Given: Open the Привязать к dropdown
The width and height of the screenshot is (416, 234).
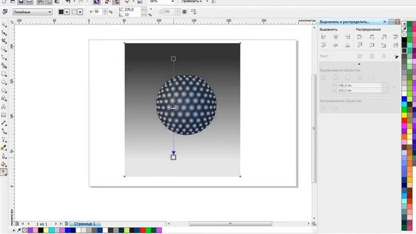Looking at the screenshot, I should click(x=207, y=1).
